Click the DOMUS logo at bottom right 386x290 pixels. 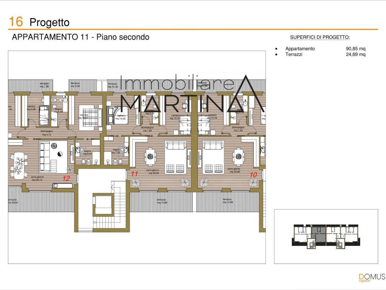[371, 277]
